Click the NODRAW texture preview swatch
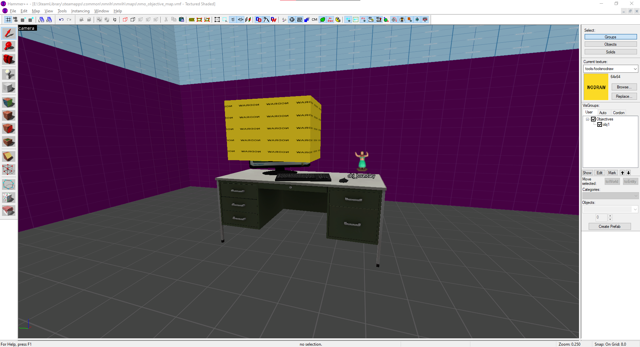This screenshot has width=640, height=347. [x=596, y=87]
